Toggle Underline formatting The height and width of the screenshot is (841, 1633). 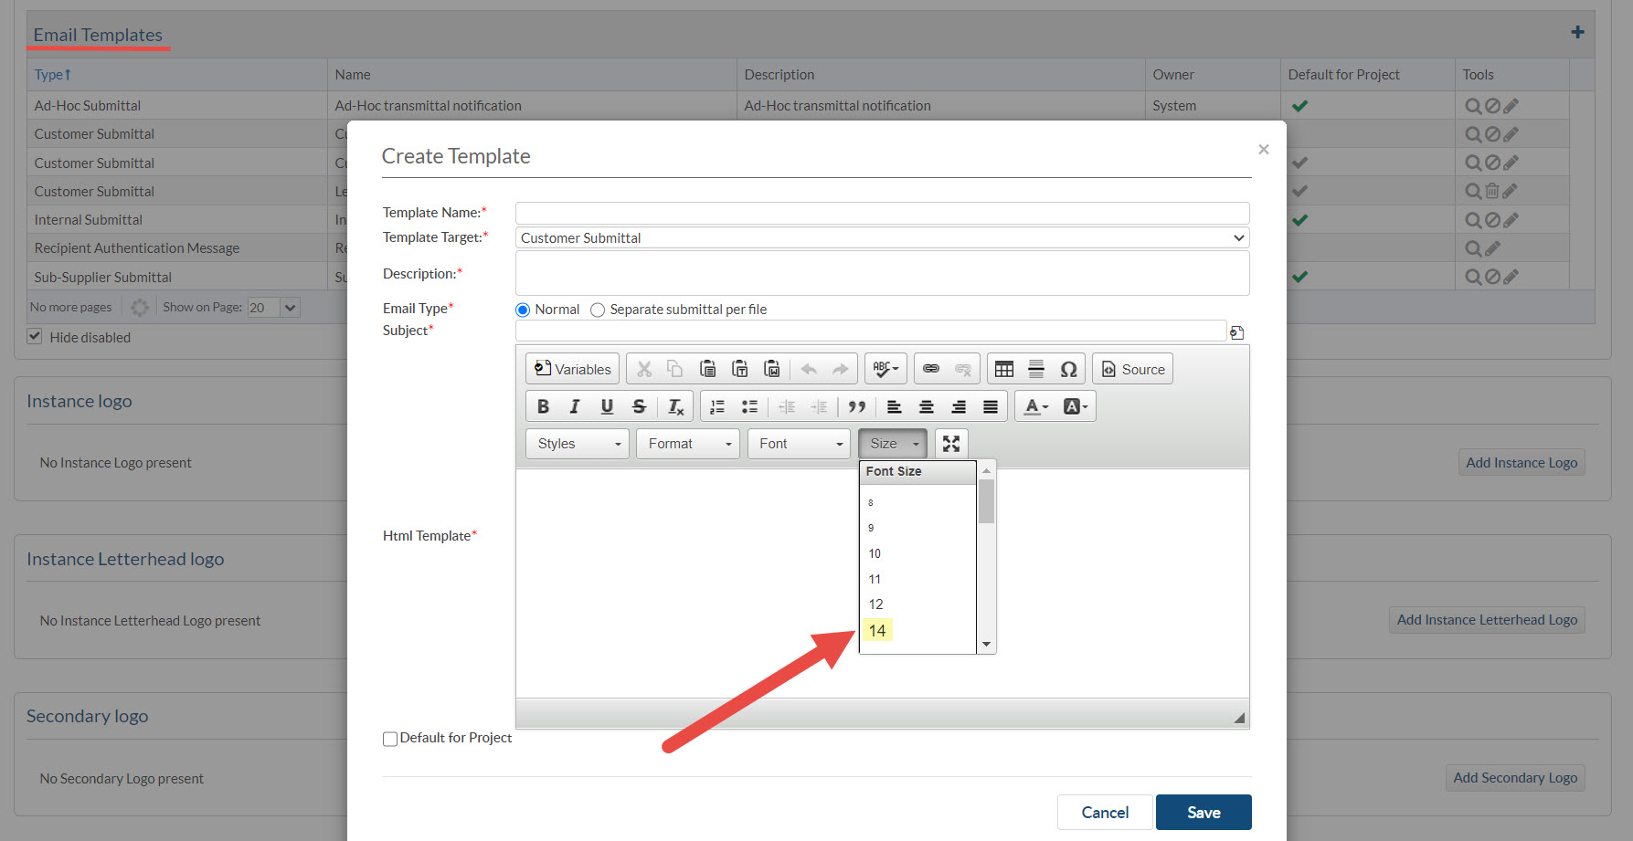[x=607, y=406]
